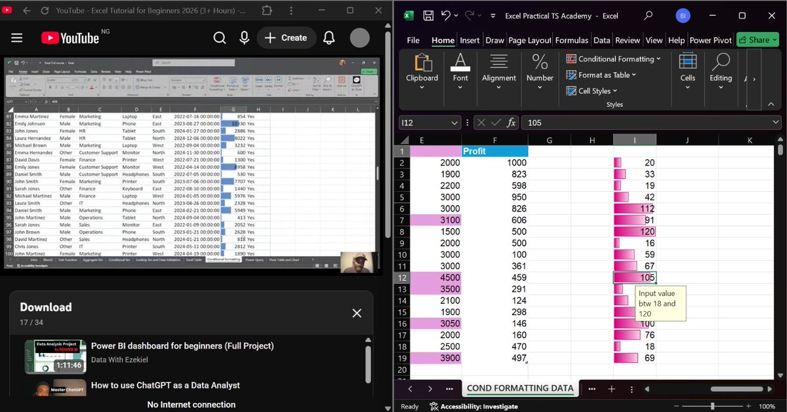Show more sheets ellipsis after the tab
787x412 pixels.
(592, 388)
